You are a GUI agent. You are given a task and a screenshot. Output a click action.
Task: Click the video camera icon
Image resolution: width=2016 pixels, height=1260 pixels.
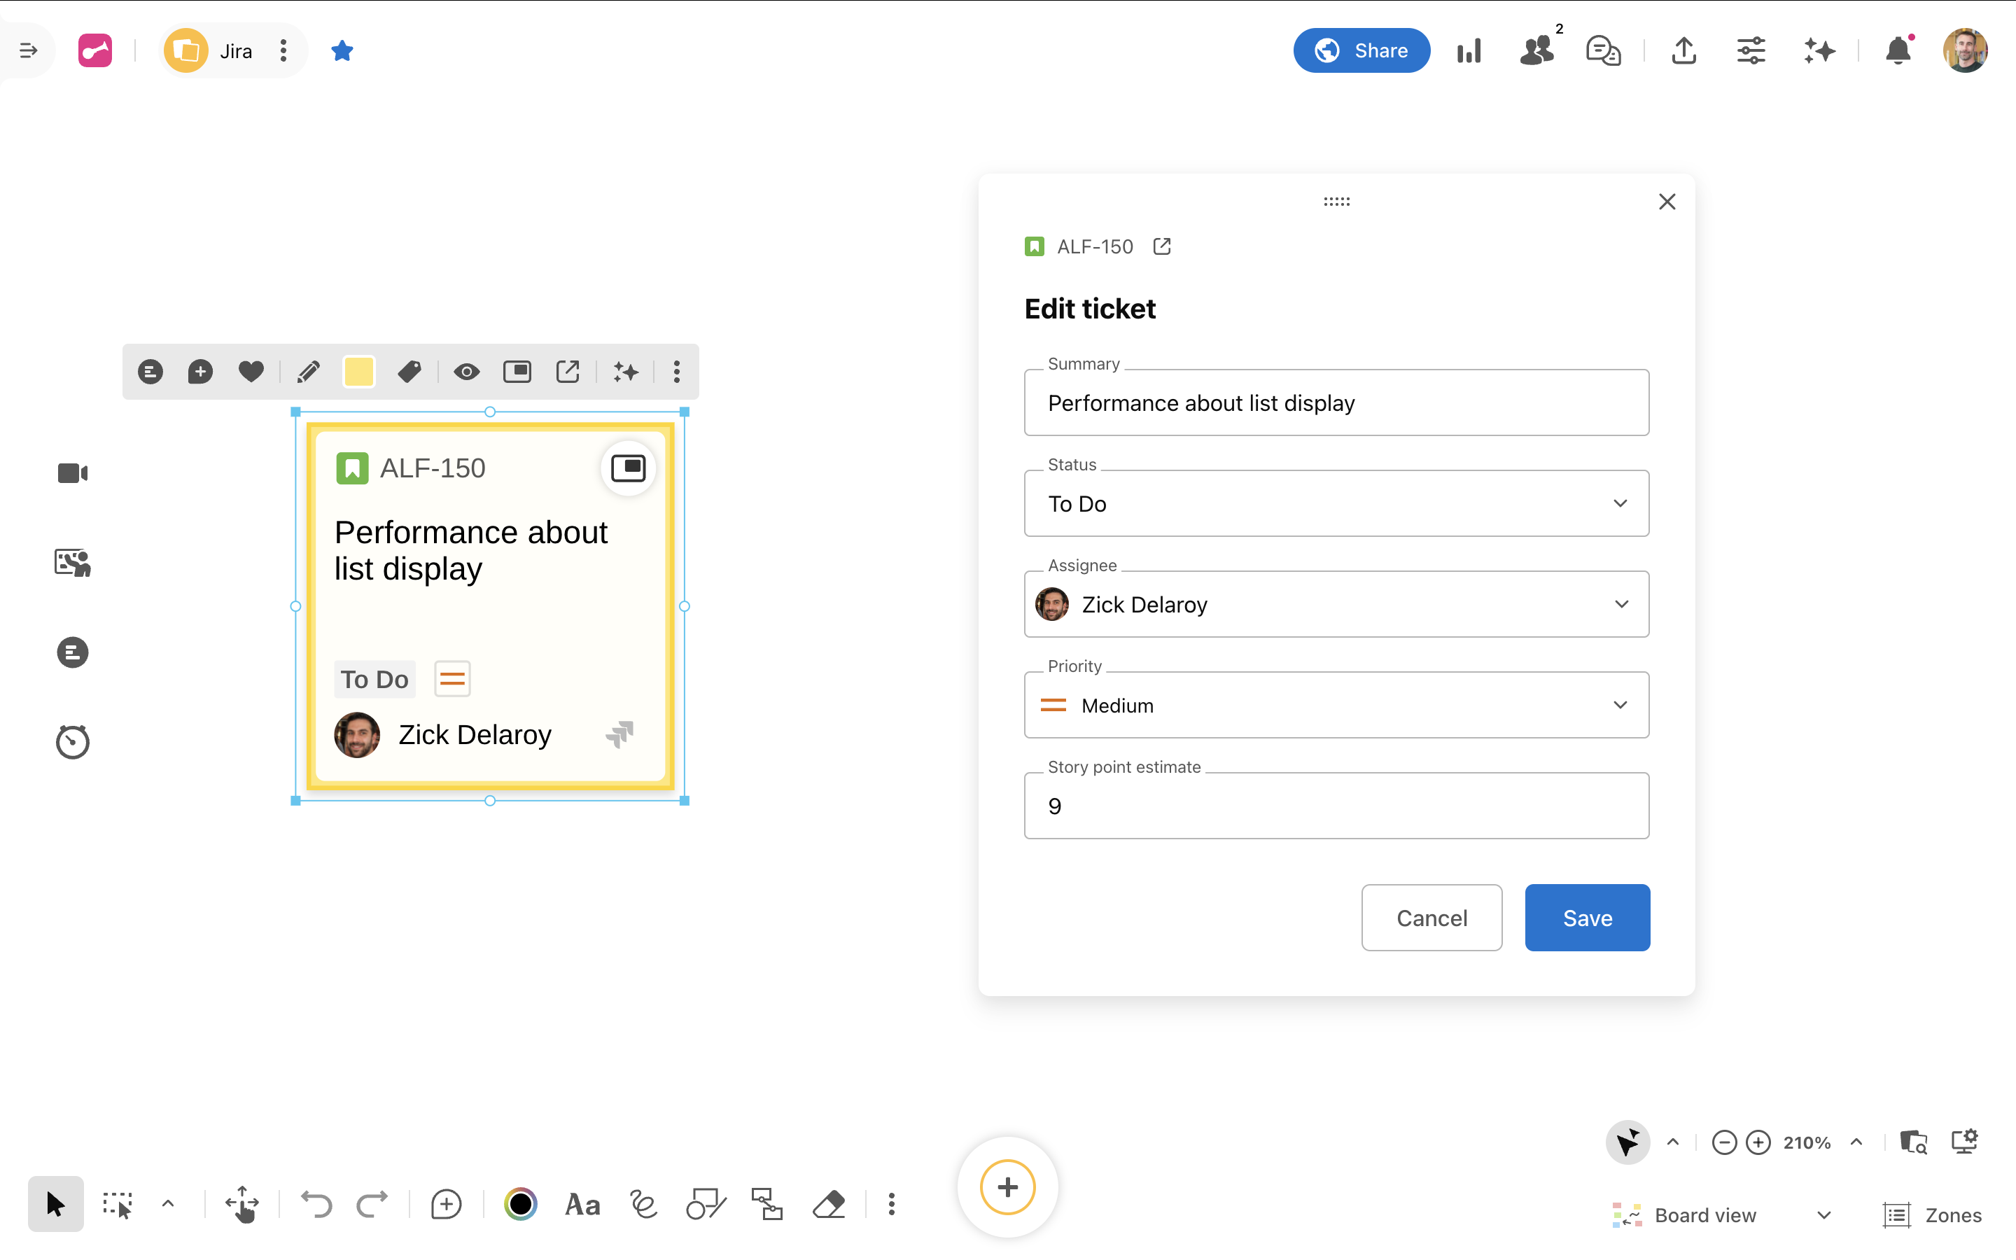point(73,472)
